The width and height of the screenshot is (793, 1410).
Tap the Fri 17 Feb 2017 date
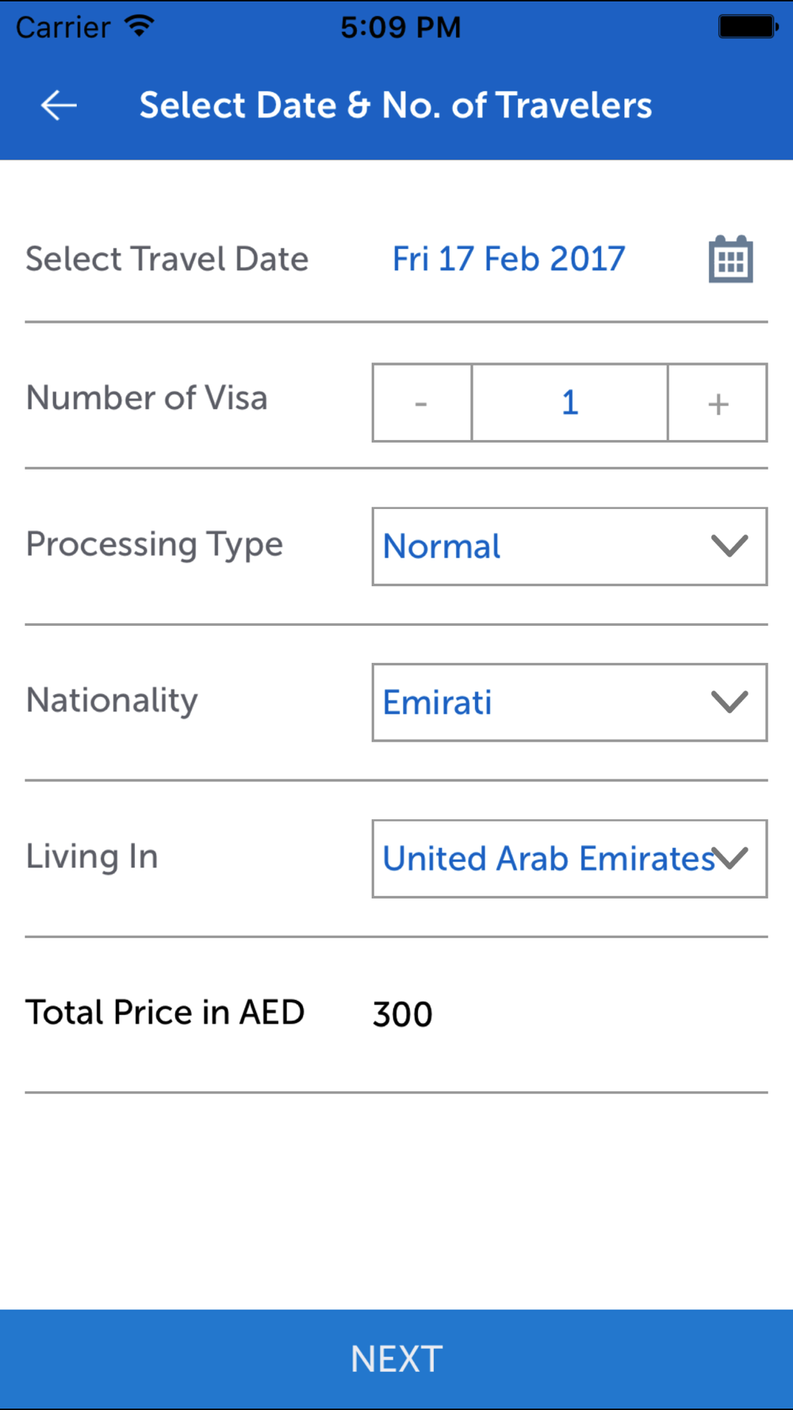click(x=509, y=259)
